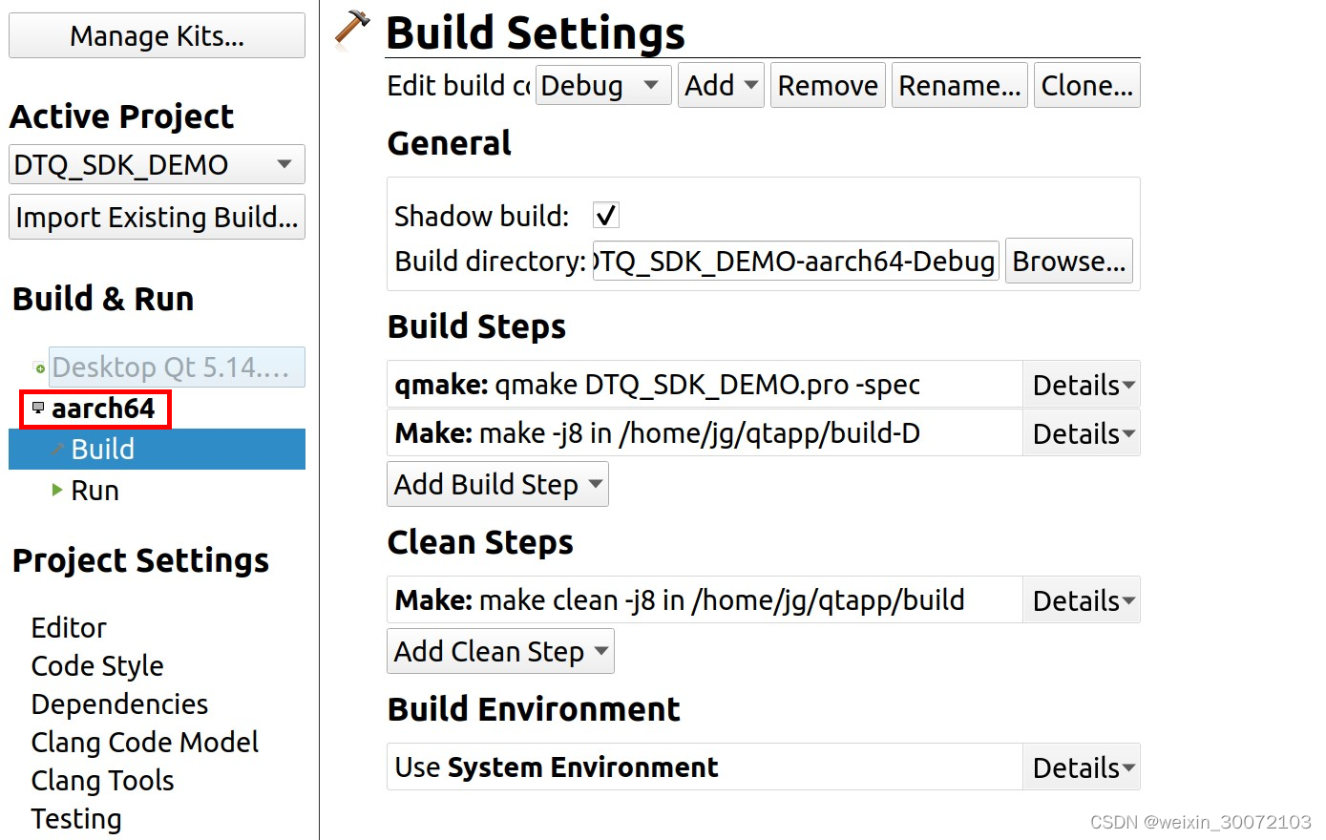The width and height of the screenshot is (1326, 840).
Task: Open the Debug build configuration dropdown
Action: (603, 86)
